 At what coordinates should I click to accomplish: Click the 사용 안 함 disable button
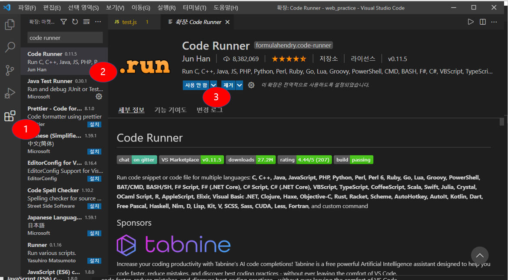pos(196,85)
